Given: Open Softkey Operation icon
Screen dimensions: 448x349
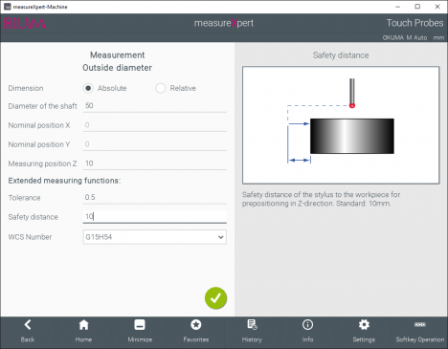Looking at the screenshot, I should 420,325.
